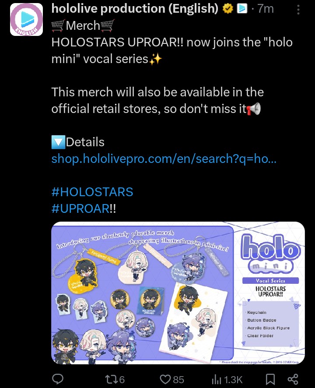Like the post with 85 likes
This screenshot has width=315, height=388.
pos(172,379)
